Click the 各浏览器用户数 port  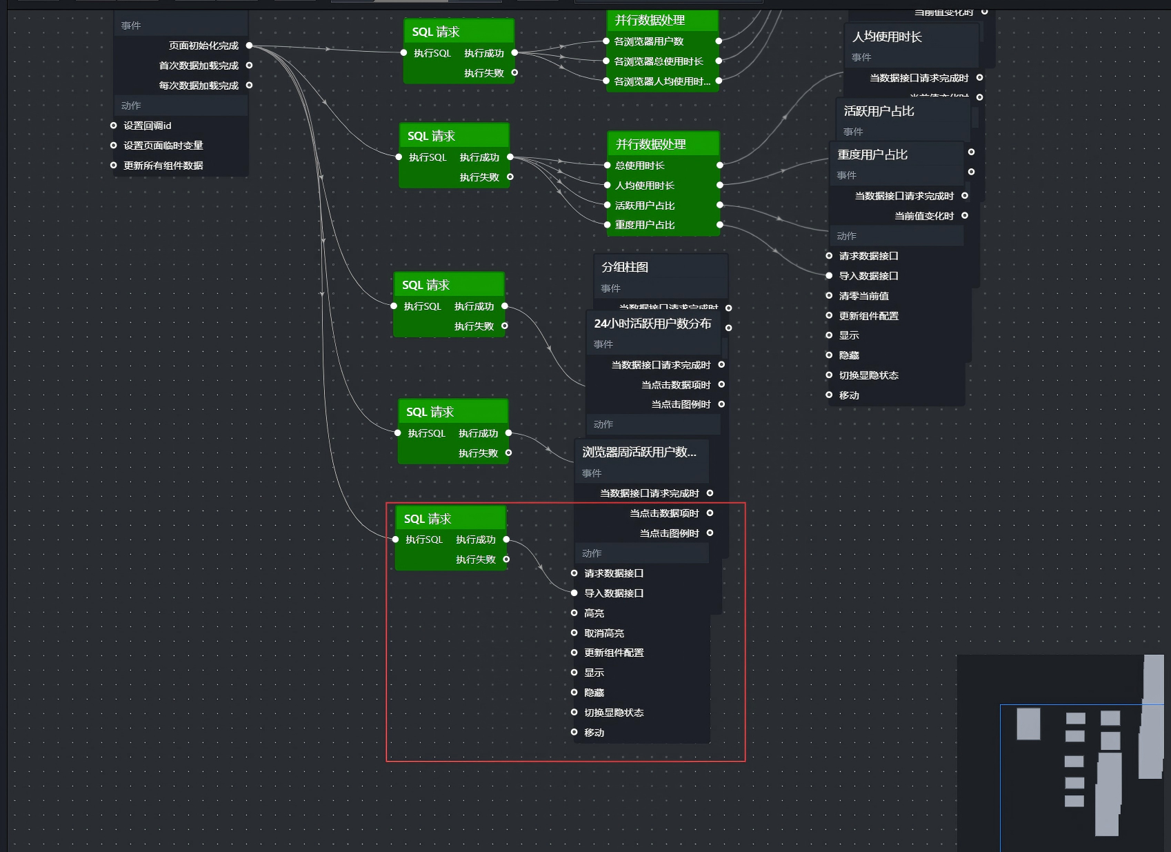649,41
